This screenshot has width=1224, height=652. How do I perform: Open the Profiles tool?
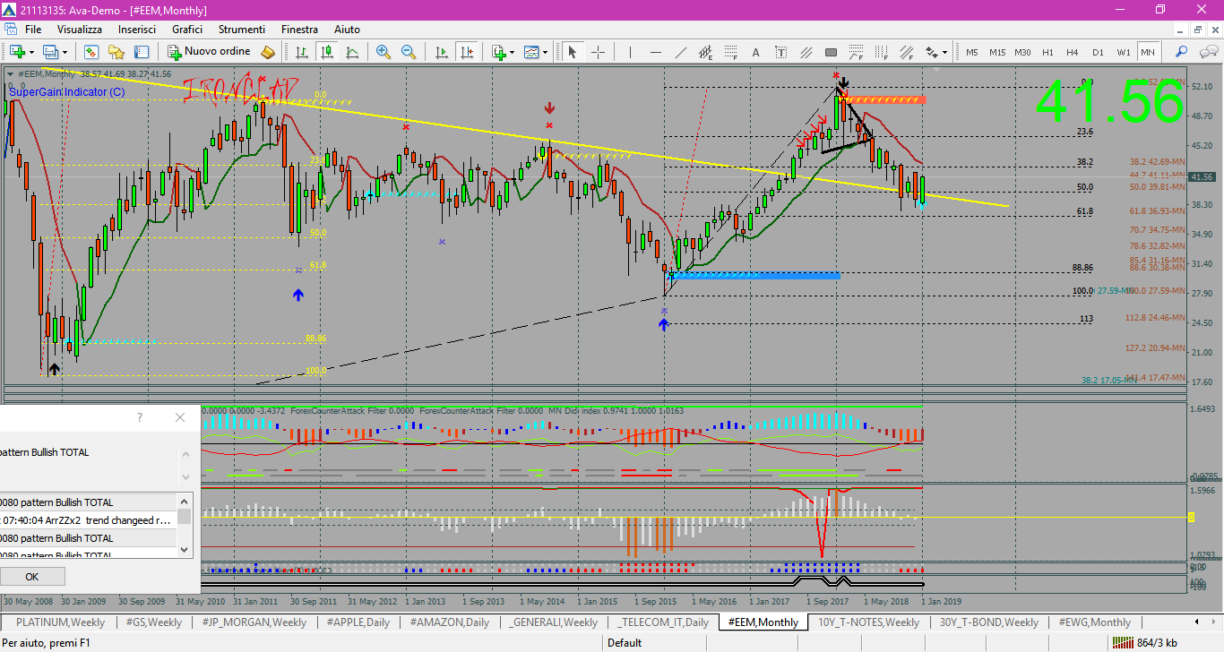click(x=50, y=52)
